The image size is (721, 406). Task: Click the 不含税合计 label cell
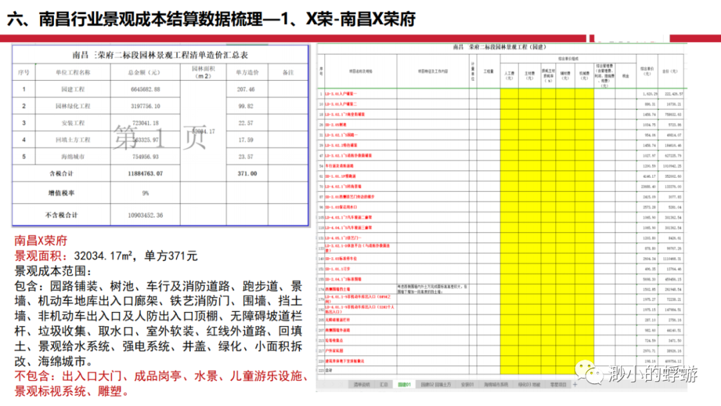point(61,215)
